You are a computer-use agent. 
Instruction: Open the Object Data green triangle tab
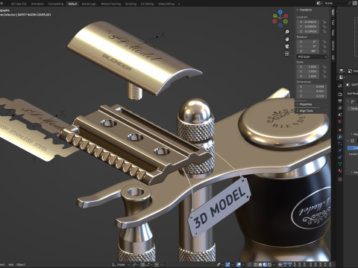pyautogui.click(x=340, y=164)
